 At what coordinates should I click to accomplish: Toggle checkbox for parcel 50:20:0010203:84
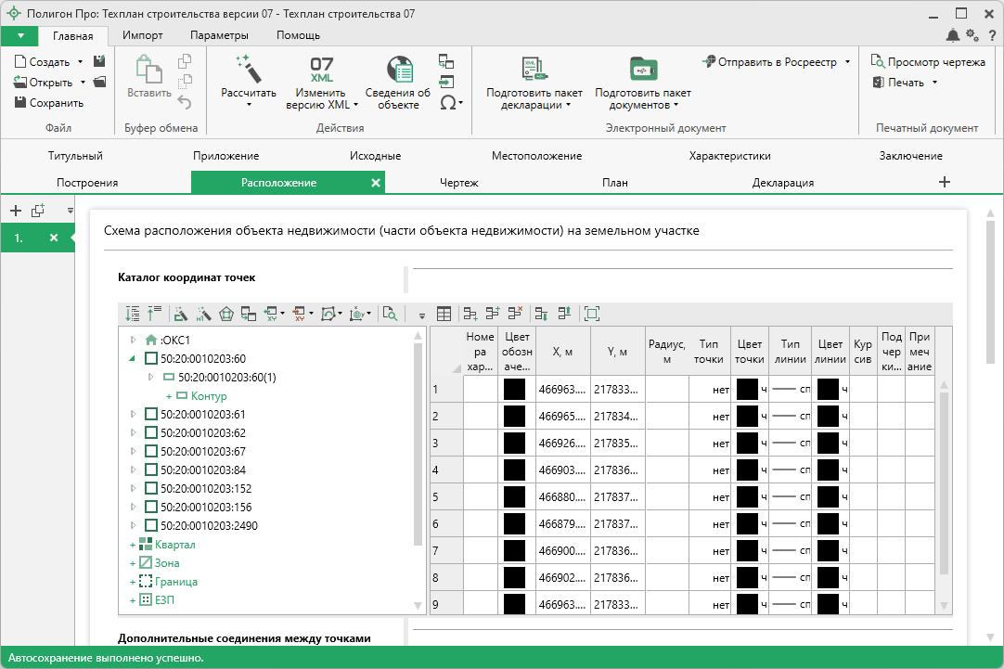pyautogui.click(x=151, y=470)
